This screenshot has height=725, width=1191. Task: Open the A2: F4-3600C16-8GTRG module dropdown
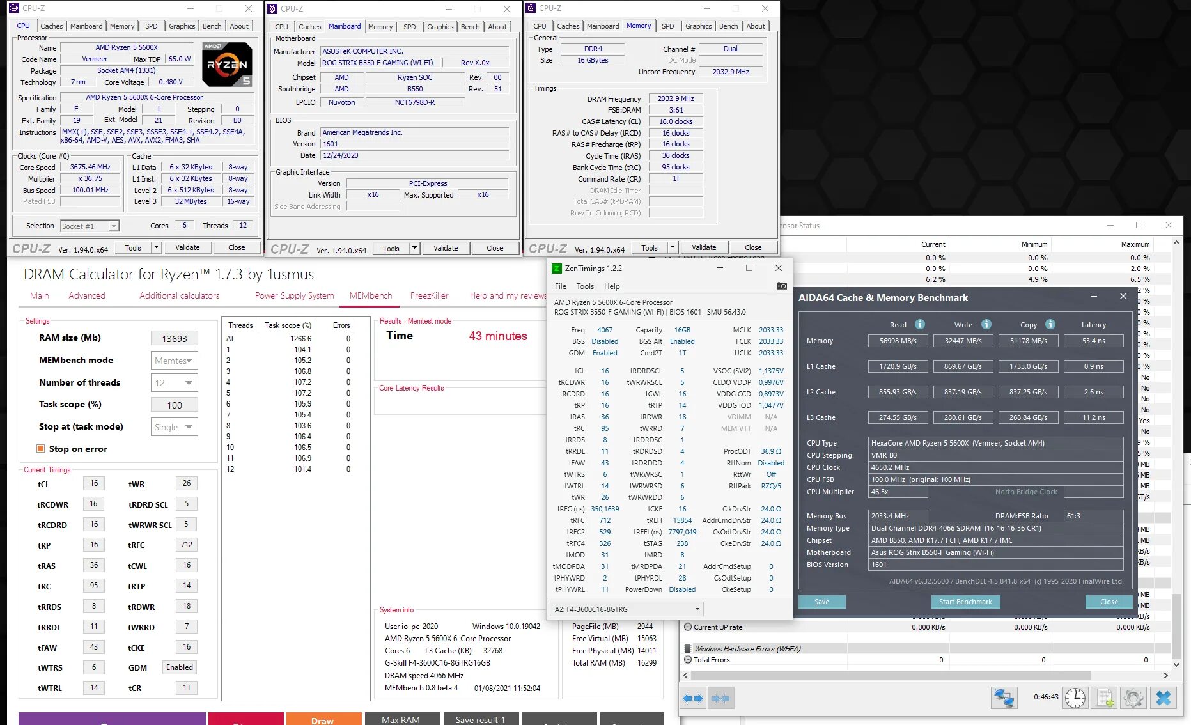(x=627, y=609)
